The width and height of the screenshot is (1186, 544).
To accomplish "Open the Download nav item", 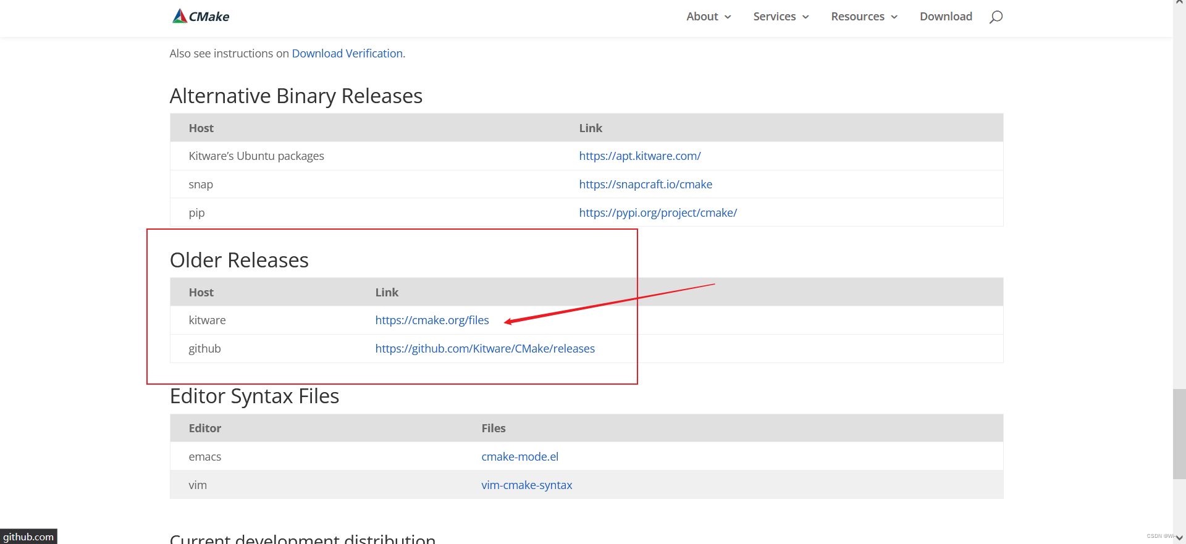I will pos(946,17).
